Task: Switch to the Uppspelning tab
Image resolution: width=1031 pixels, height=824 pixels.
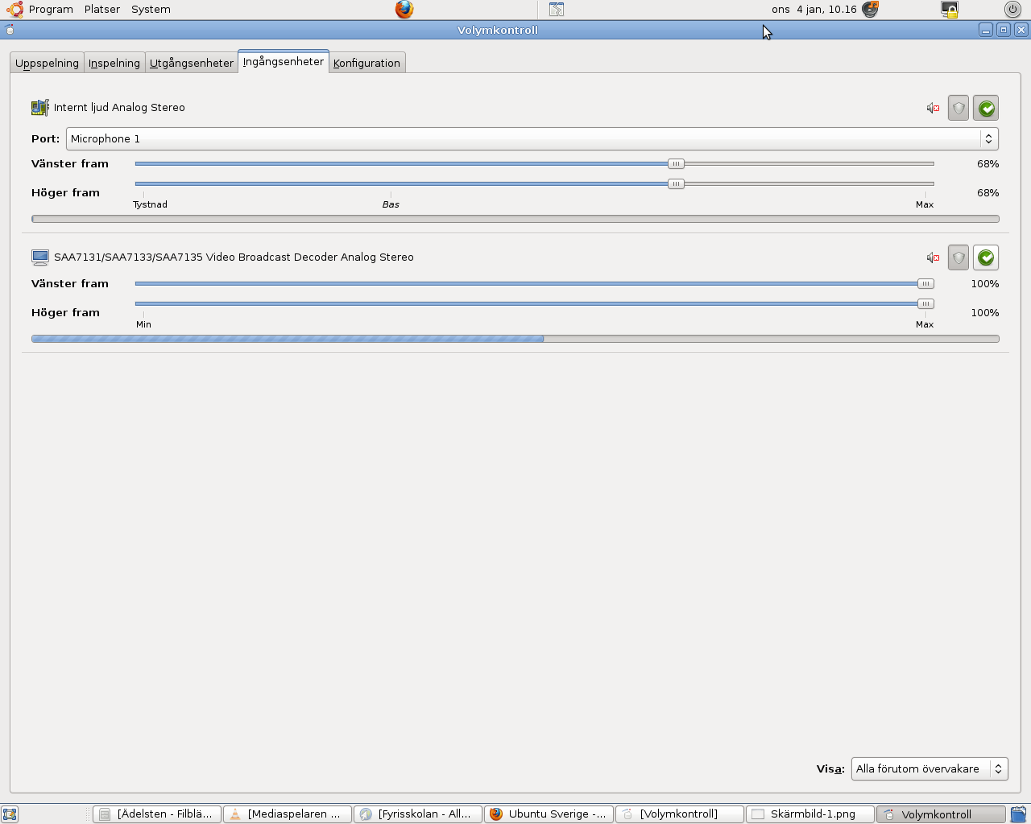Action: coord(47,63)
